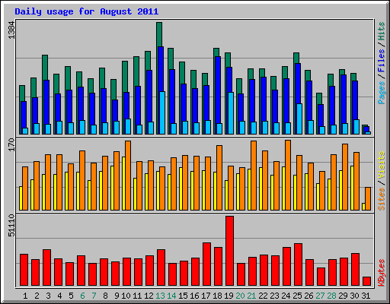The image size is (390, 304).
Task: Click day label 24 on the x-axis
Action: (x=286, y=296)
